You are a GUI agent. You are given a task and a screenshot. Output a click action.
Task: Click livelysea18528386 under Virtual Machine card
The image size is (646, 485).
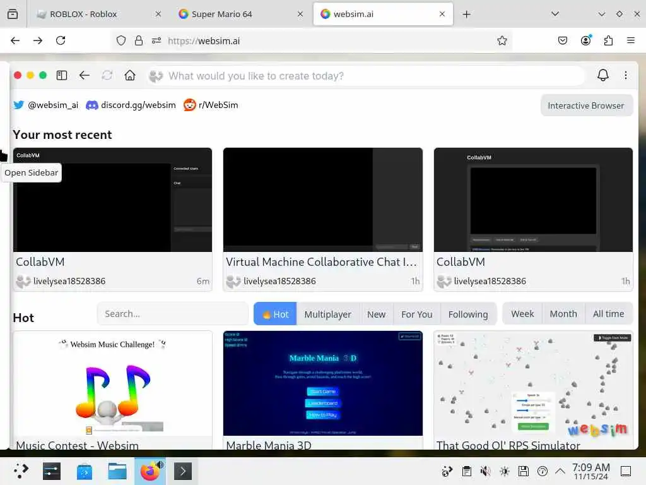[x=279, y=281]
